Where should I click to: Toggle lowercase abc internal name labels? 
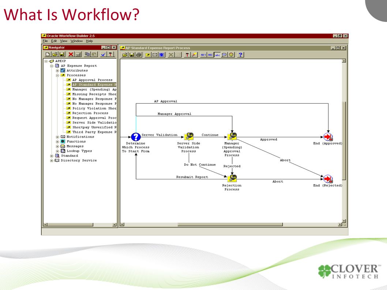[217, 55]
